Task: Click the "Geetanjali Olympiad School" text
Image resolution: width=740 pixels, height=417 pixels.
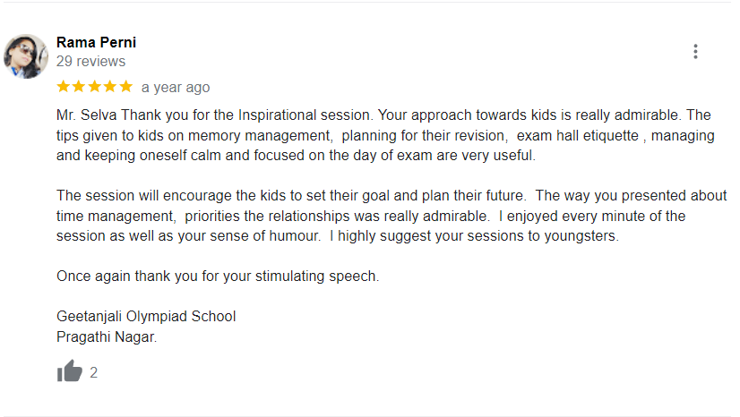Action: click(x=146, y=317)
